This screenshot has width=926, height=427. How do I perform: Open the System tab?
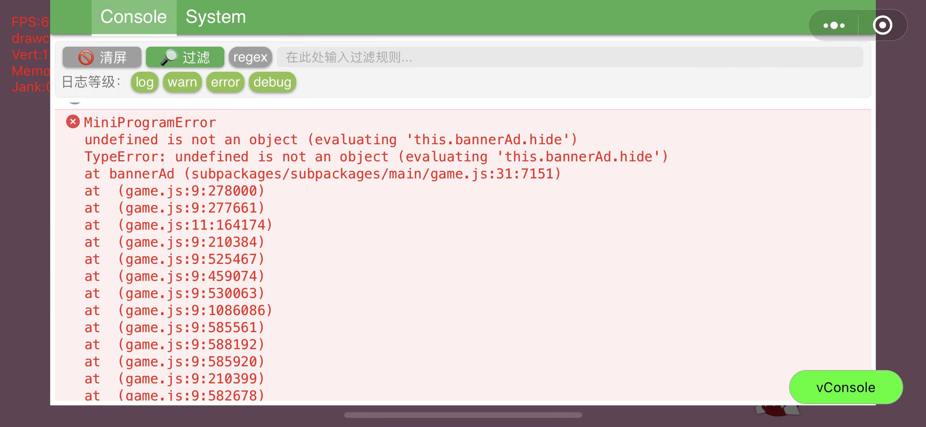(216, 17)
